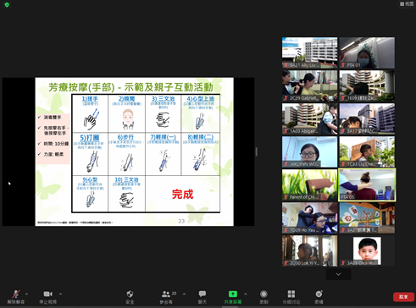Show next page of video thumbnails
Screen dimensions: 416x308
(x=338, y=274)
